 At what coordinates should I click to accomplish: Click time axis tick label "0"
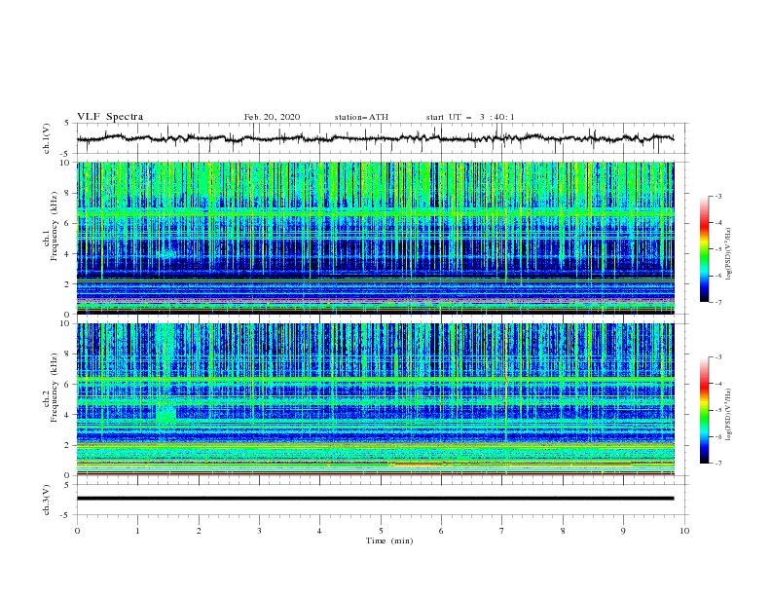pyautogui.click(x=77, y=531)
